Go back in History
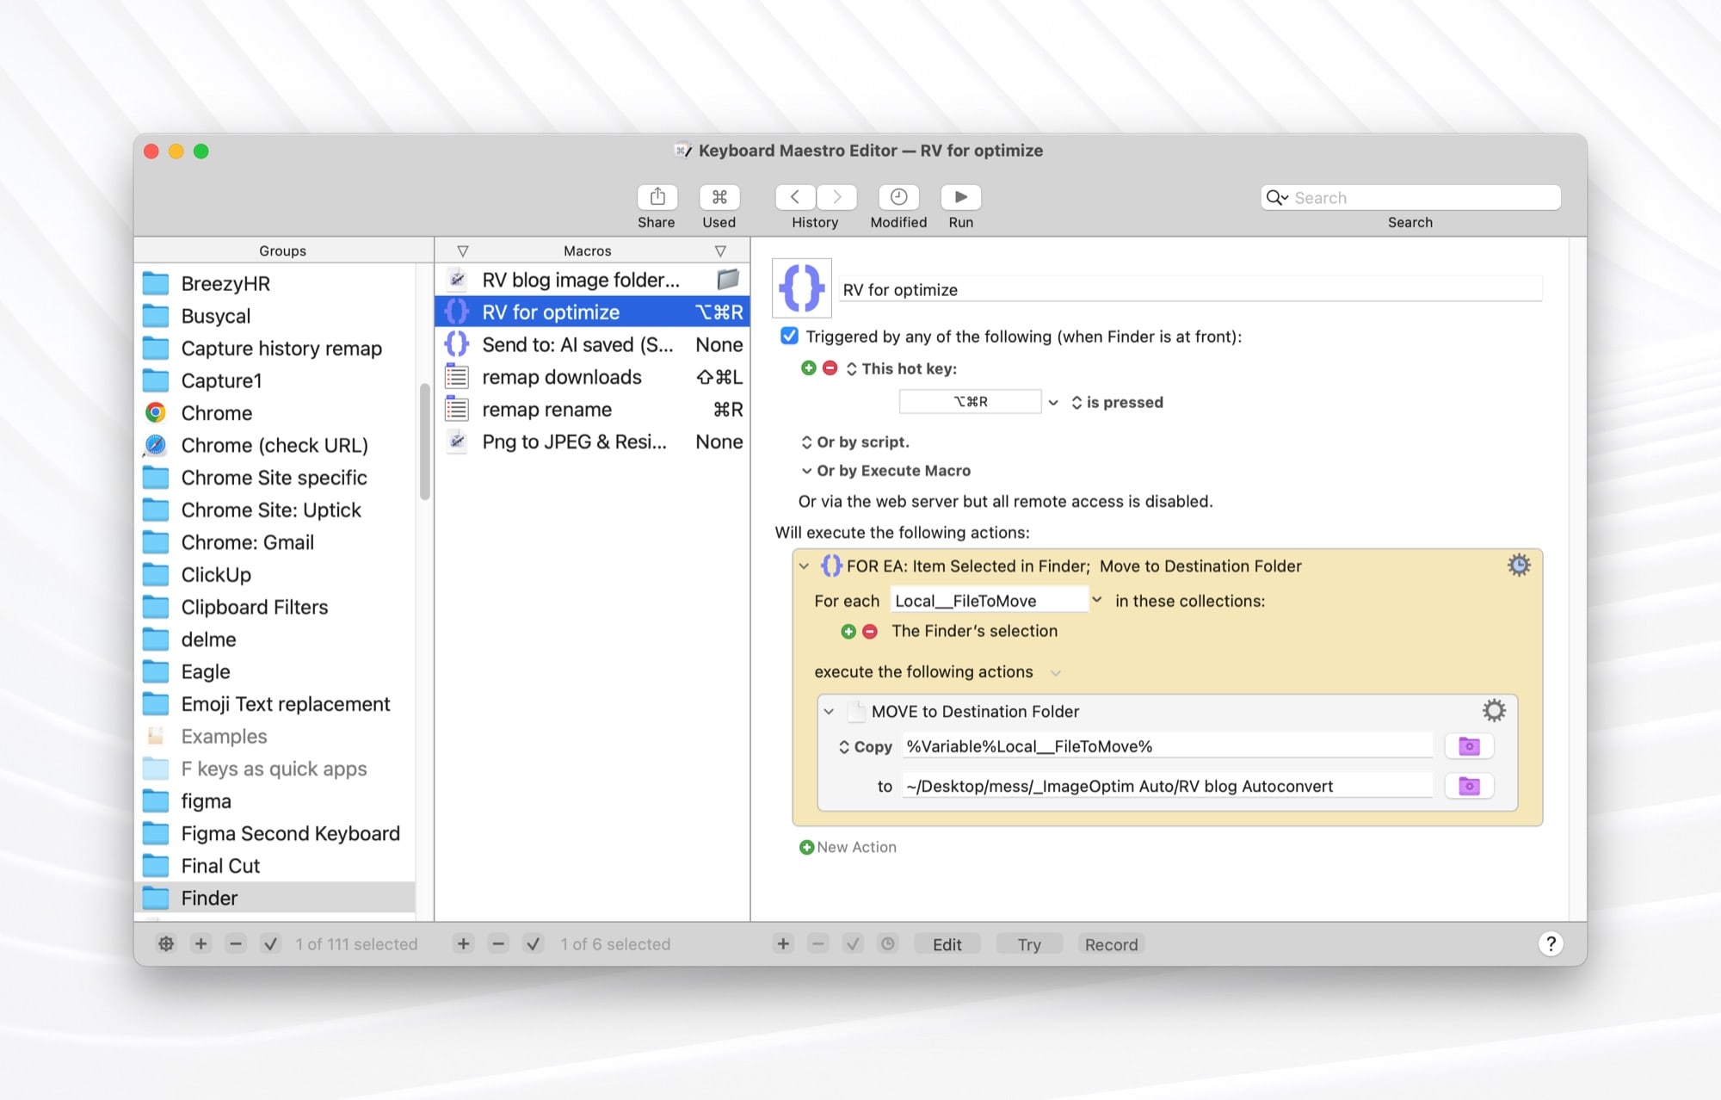The height and width of the screenshot is (1100, 1721). (795, 197)
